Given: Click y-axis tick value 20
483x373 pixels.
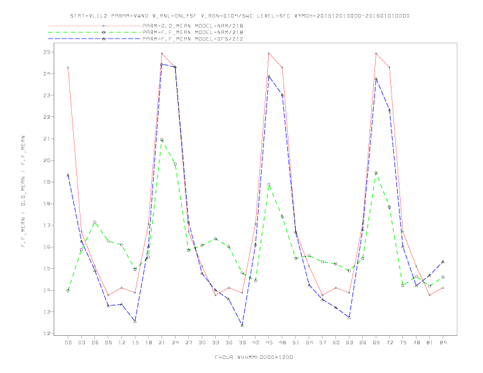Looking at the screenshot, I should point(46,160).
